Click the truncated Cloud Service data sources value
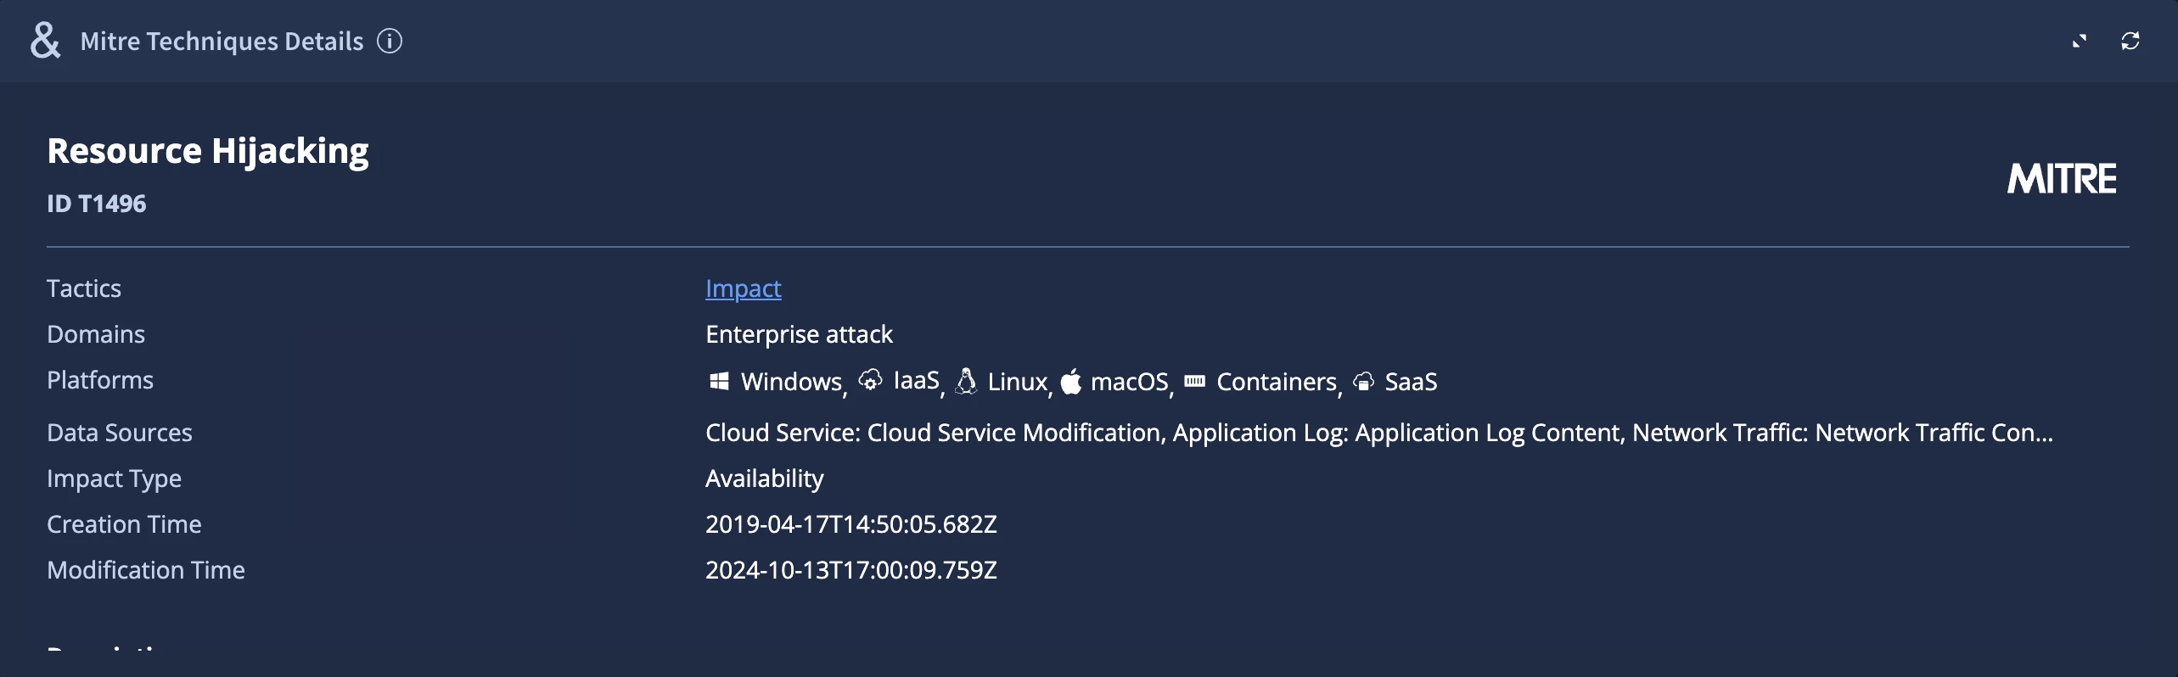2178x677 pixels. (1379, 433)
